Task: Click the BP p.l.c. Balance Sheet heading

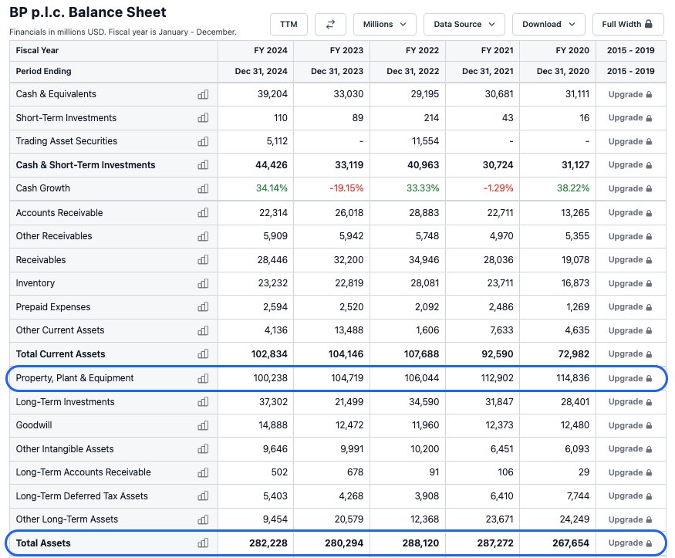Action: [88, 12]
